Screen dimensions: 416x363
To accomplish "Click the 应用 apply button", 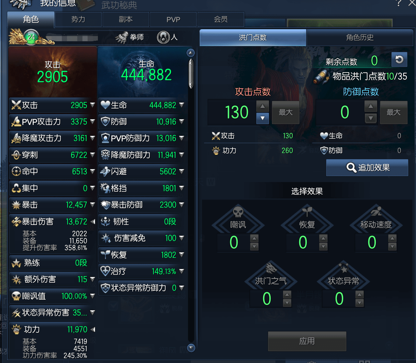I will pos(307,341).
